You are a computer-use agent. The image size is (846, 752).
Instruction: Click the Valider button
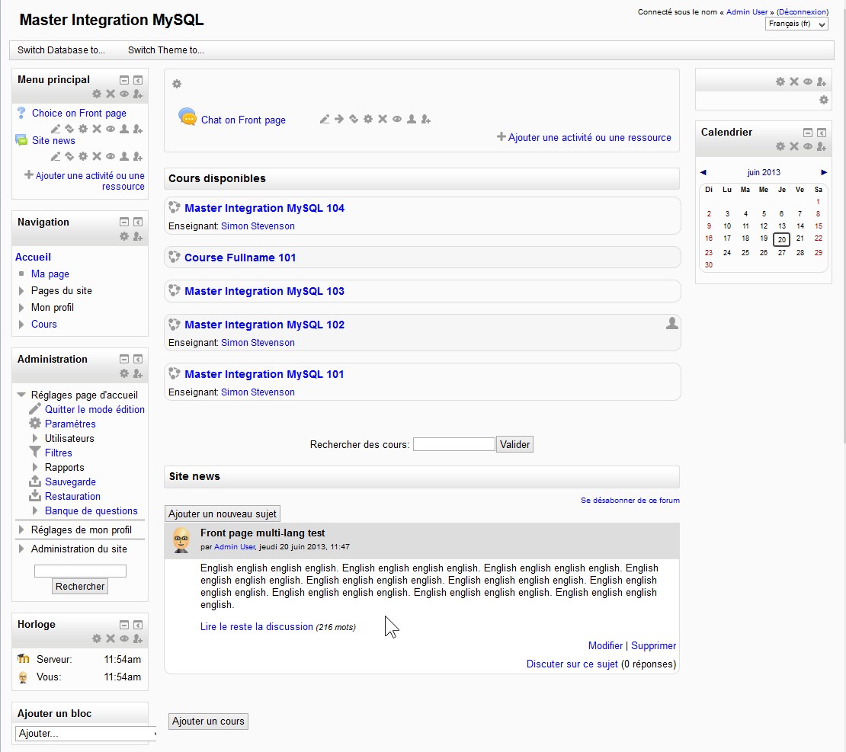click(x=514, y=444)
